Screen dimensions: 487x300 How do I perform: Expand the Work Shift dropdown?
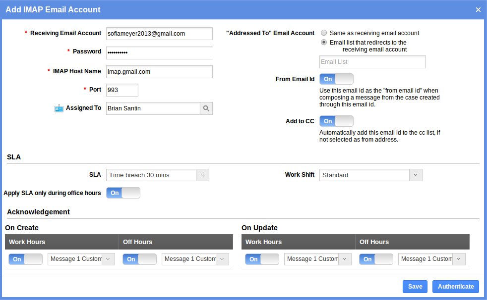point(416,175)
